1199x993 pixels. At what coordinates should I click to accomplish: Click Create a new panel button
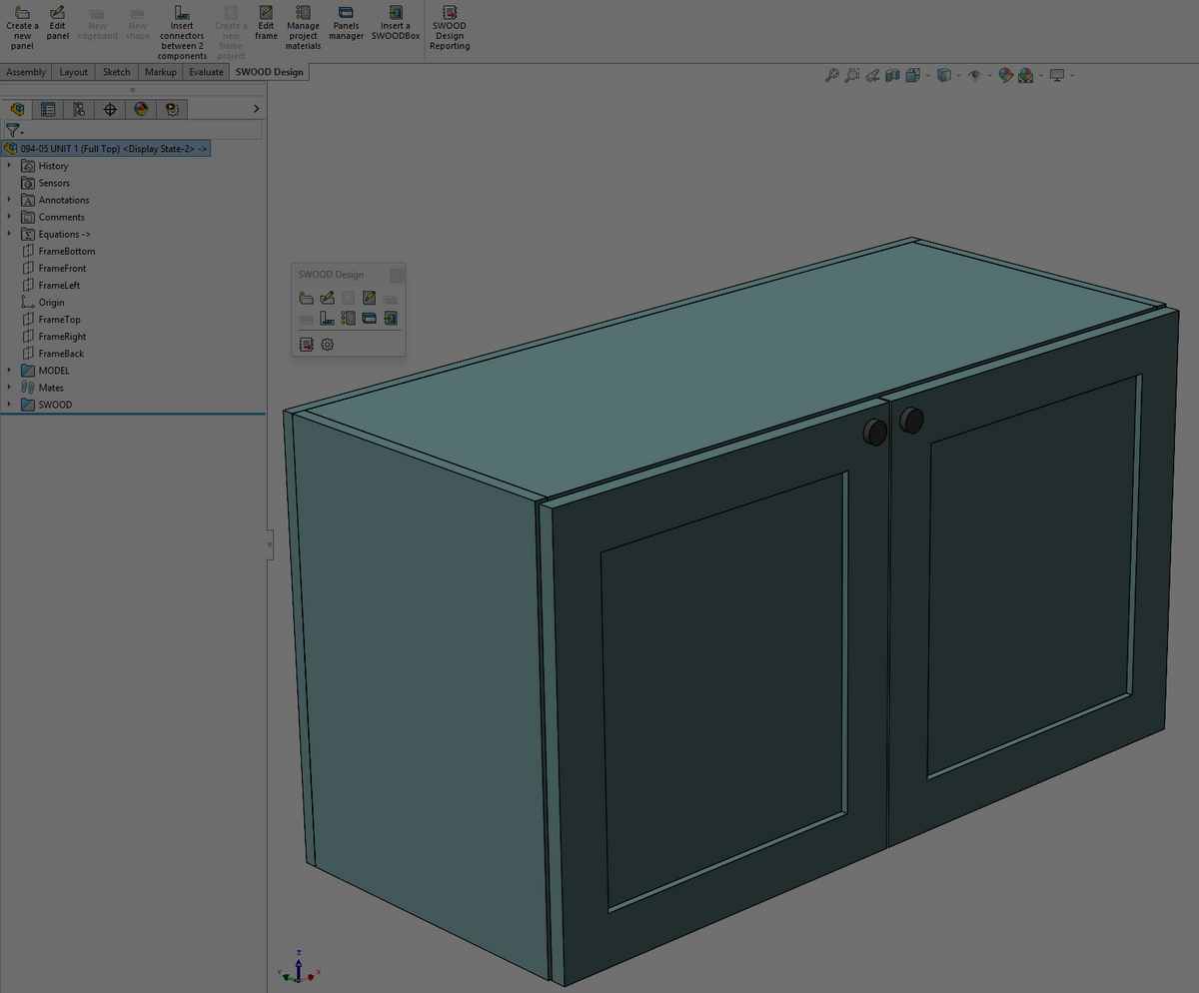click(22, 28)
